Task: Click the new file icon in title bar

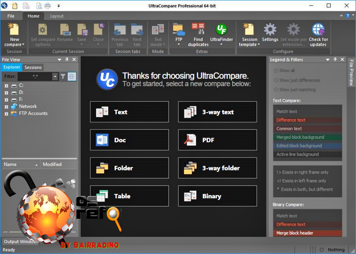Action: point(15,6)
